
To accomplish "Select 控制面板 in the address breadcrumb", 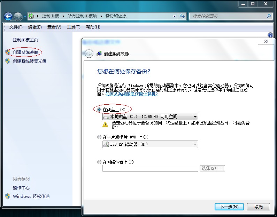I will coord(50,16).
